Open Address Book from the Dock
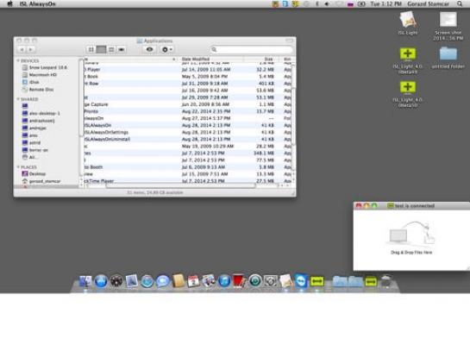Screen dimensions: 470x351 (x=178, y=281)
